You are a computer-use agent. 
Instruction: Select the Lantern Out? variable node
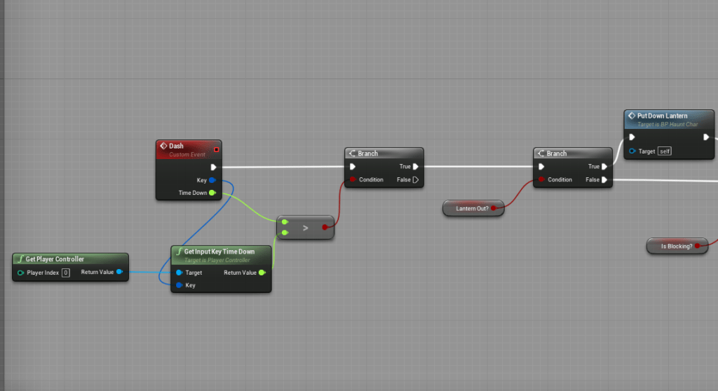473,208
